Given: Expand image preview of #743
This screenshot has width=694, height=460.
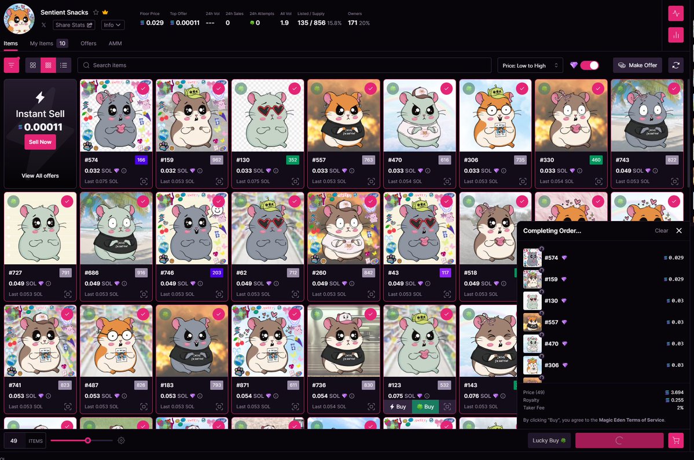Looking at the screenshot, I should tap(674, 181).
